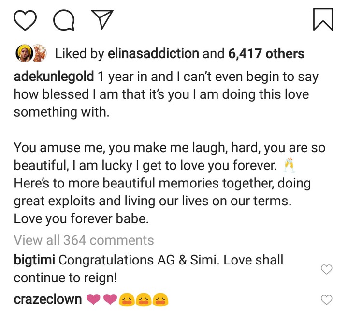Viewport: 348px width, 311px height.
Task: Tap the last face emoji in crazeclown's comment
Action: click(x=160, y=300)
